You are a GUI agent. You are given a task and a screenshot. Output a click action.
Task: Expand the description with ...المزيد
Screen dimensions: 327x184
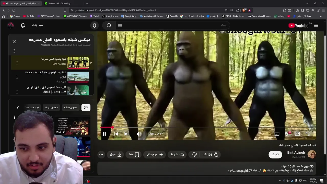[231, 171]
